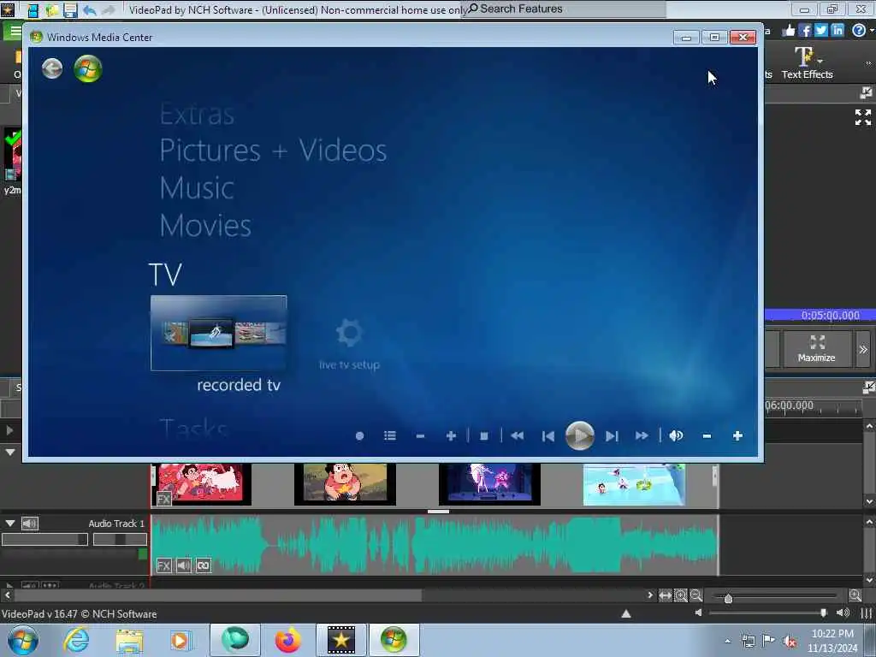Select Tasks in Media Center menu
The height and width of the screenshot is (657, 876).
193,429
